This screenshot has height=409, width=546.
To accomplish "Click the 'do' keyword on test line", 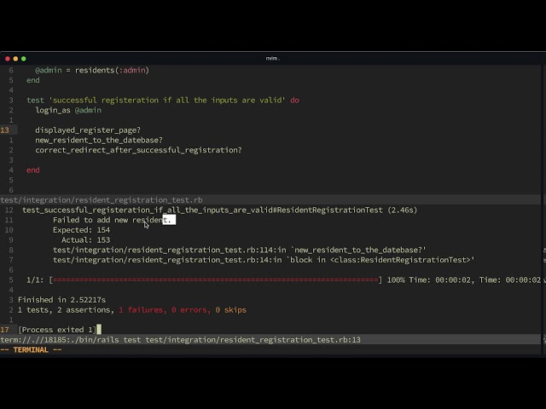I will tap(294, 101).
